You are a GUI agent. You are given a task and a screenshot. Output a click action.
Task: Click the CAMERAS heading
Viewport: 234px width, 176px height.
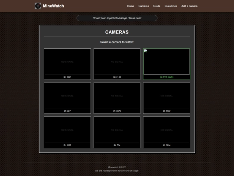click(117, 32)
